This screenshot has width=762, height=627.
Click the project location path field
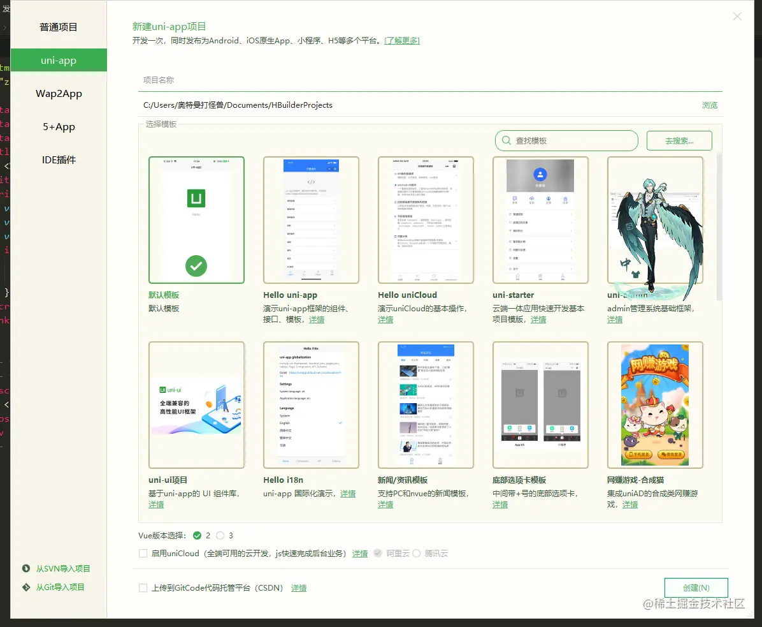point(418,105)
